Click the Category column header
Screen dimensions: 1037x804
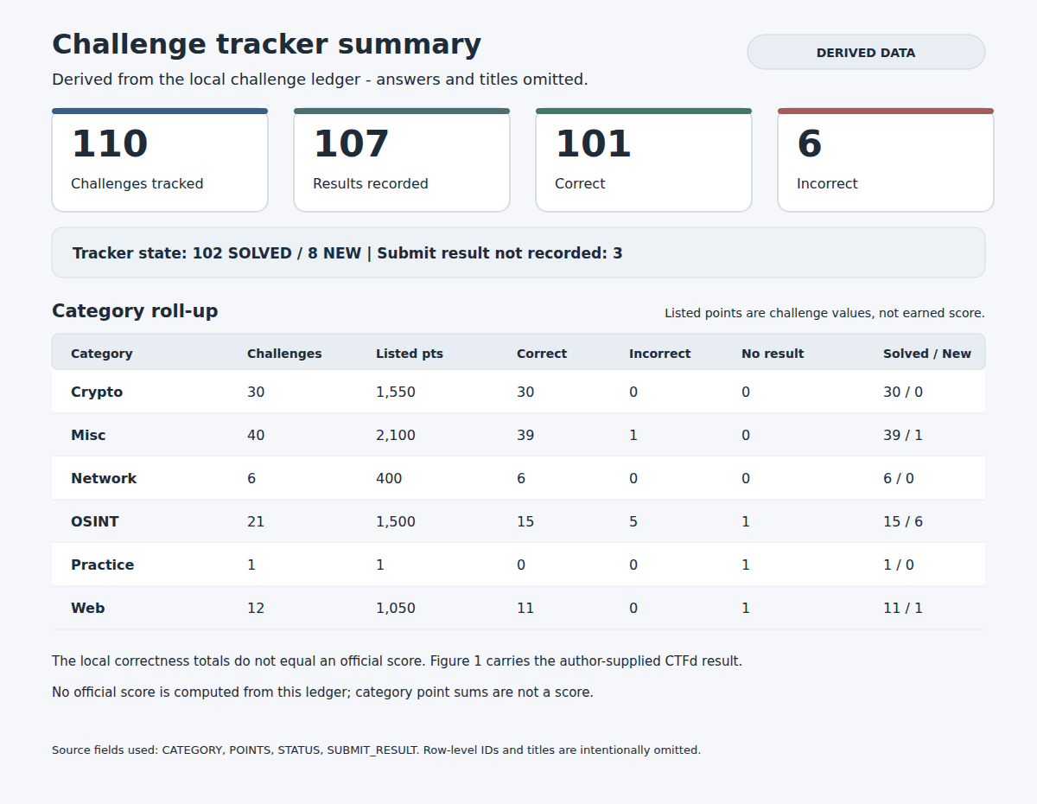102,354
